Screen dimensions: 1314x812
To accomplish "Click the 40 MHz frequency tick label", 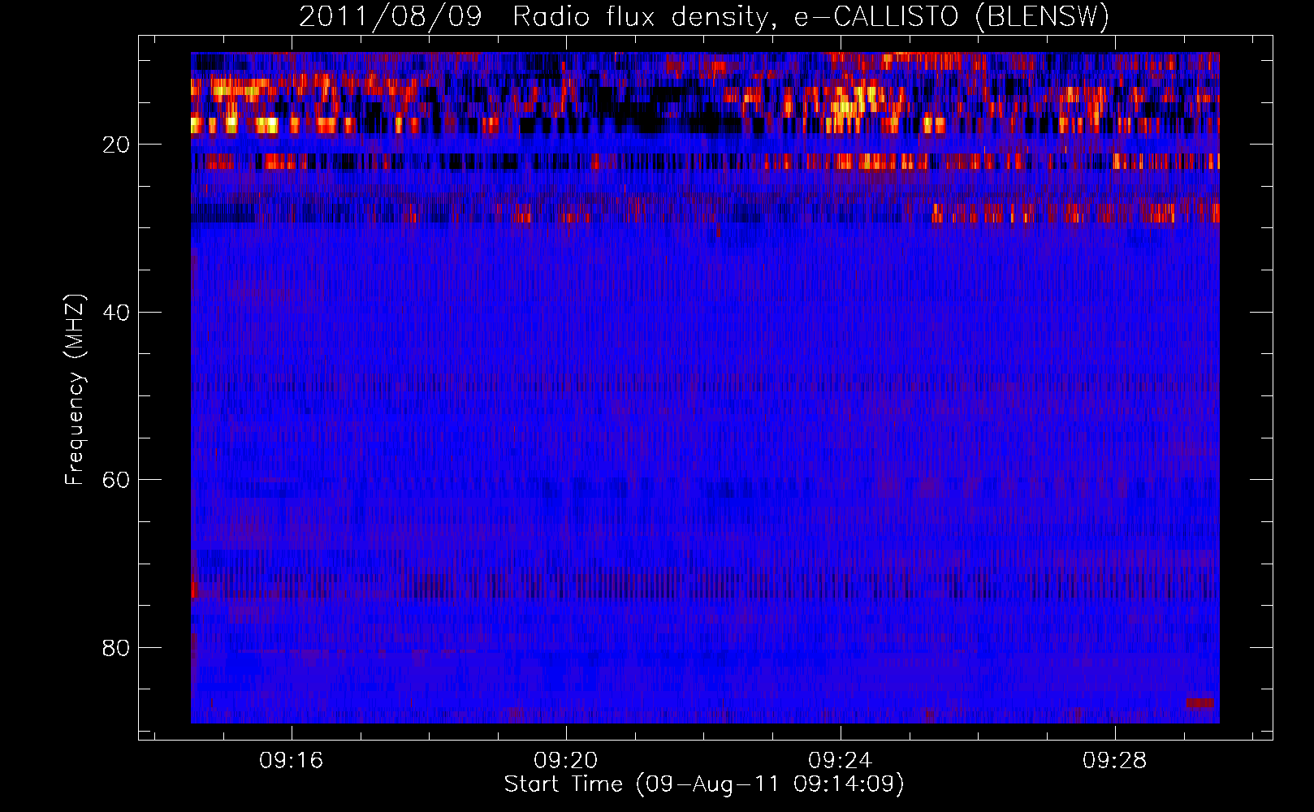I will click(116, 313).
